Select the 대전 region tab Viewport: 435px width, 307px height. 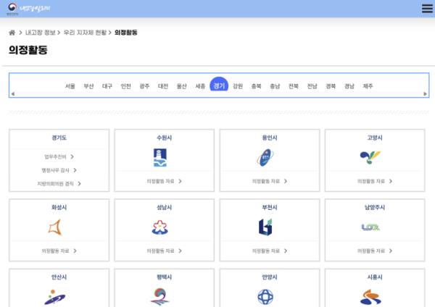pos(163,86)
